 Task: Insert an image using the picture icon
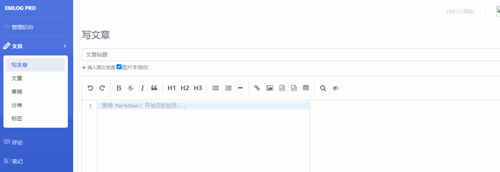270,88
